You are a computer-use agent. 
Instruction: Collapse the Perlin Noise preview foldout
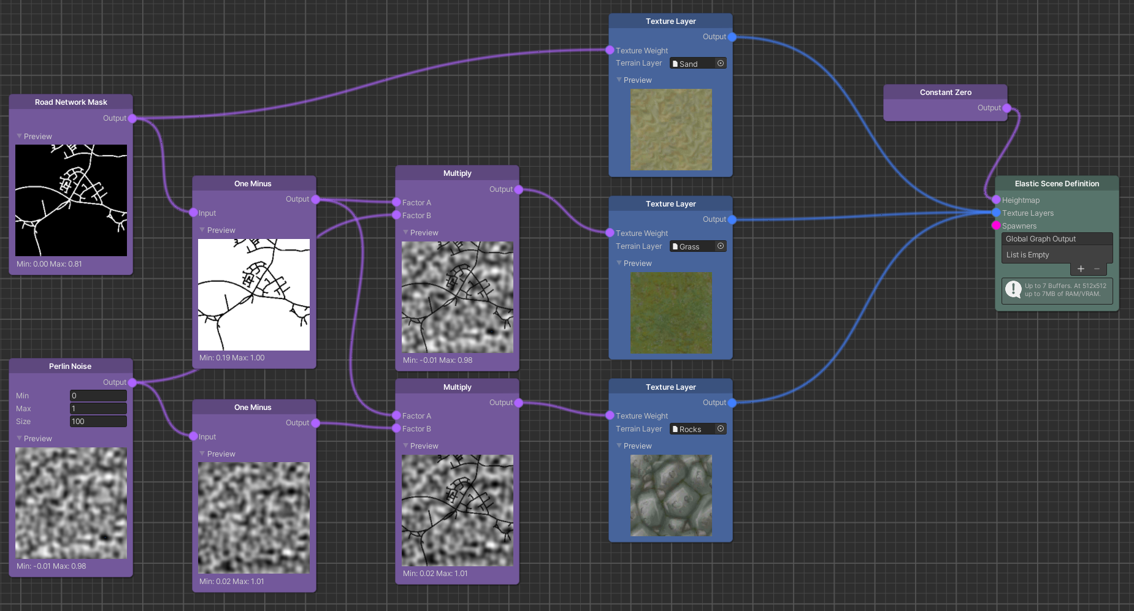[x=20, y=439]
